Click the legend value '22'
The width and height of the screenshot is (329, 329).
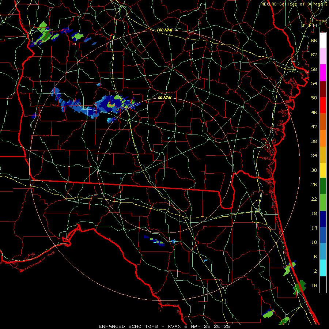(314, 199)
